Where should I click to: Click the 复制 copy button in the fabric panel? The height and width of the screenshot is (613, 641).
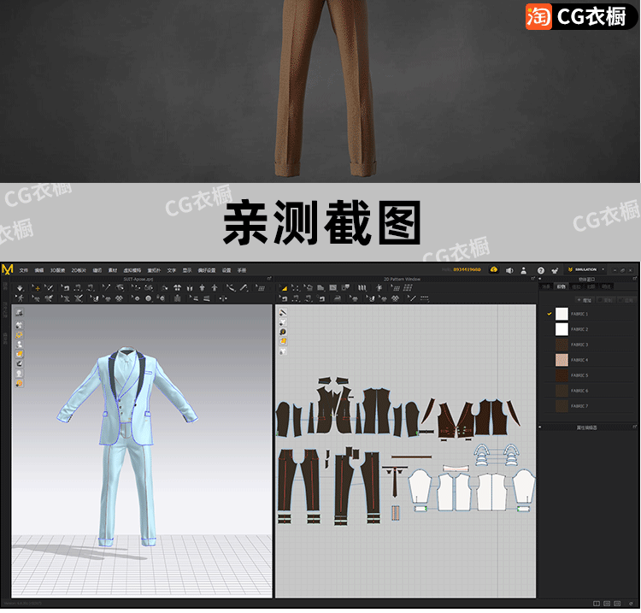pyautogui.click(x=608, y=300)
